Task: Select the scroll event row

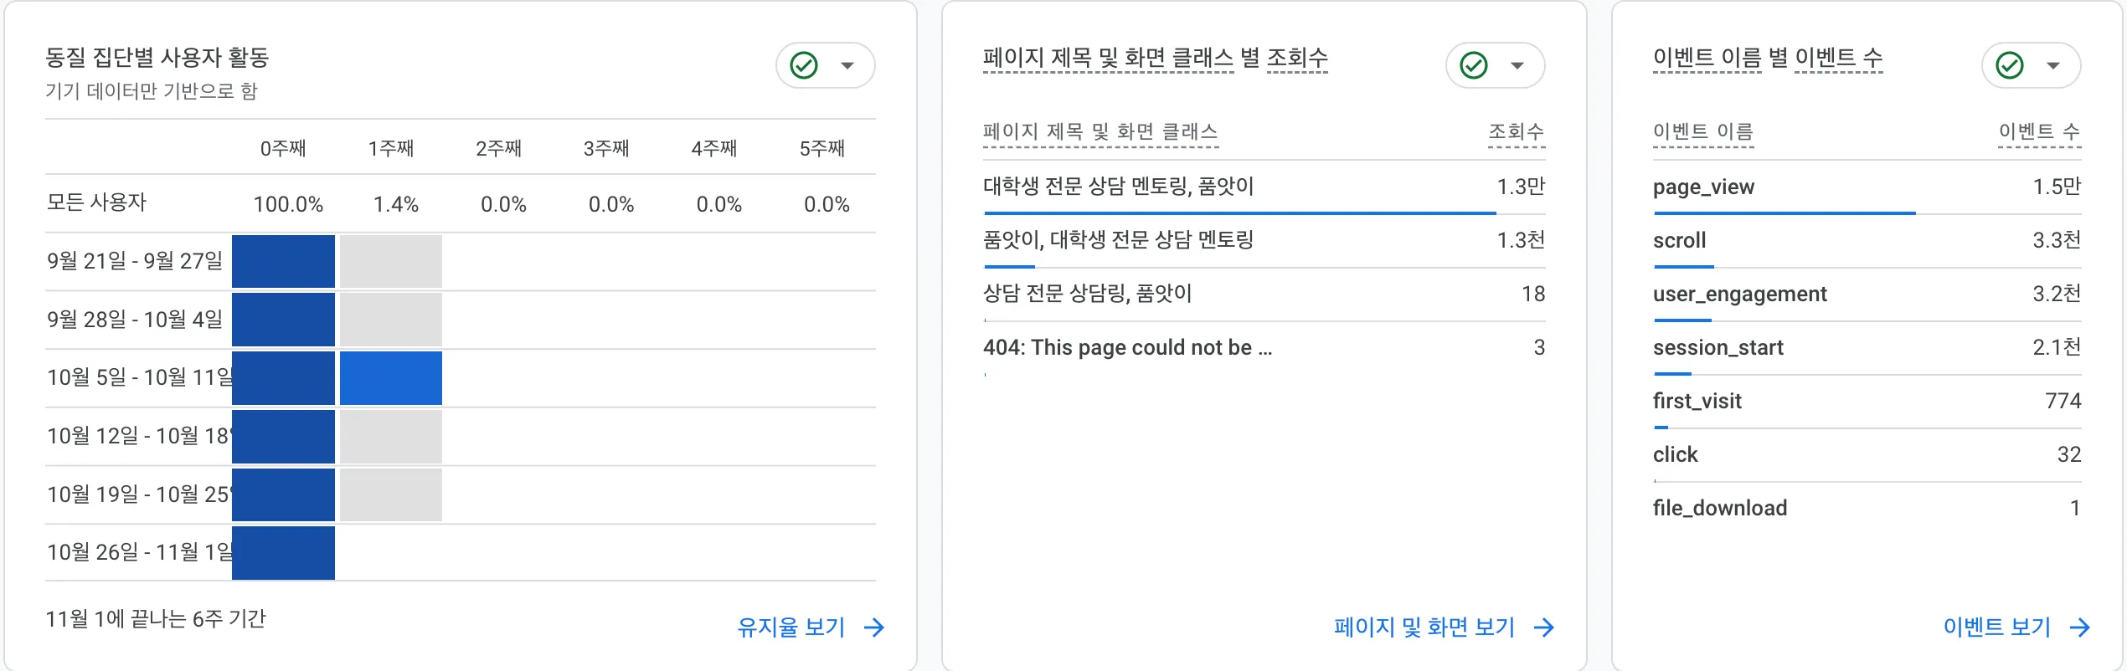Action: point(1867,241)
